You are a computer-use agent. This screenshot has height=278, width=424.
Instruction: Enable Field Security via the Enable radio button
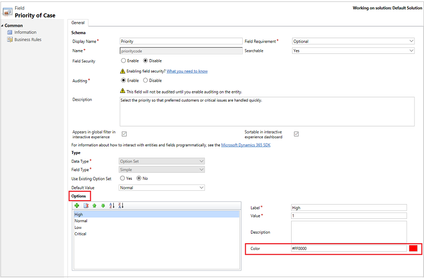(124, 61)
